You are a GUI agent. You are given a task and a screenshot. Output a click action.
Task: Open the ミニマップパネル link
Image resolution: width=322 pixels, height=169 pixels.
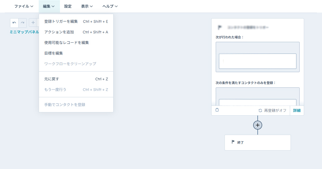24,32
